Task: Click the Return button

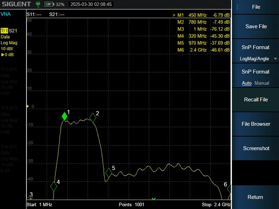Action: [x=256, y=197]
